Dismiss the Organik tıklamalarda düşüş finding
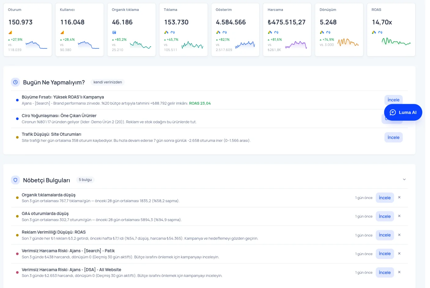The height and width of the screenshot is (288, 430). tap(399, 197)
